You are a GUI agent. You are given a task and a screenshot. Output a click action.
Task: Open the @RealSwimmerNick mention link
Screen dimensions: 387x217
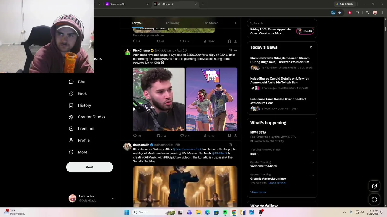click(x=187, y=149)
